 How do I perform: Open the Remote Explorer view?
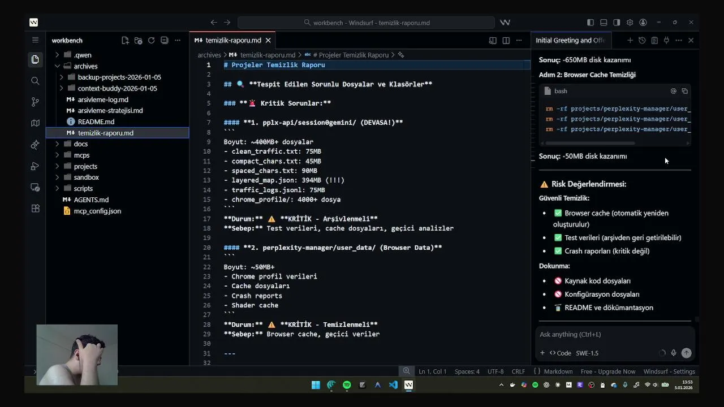(x=35, y=187)
